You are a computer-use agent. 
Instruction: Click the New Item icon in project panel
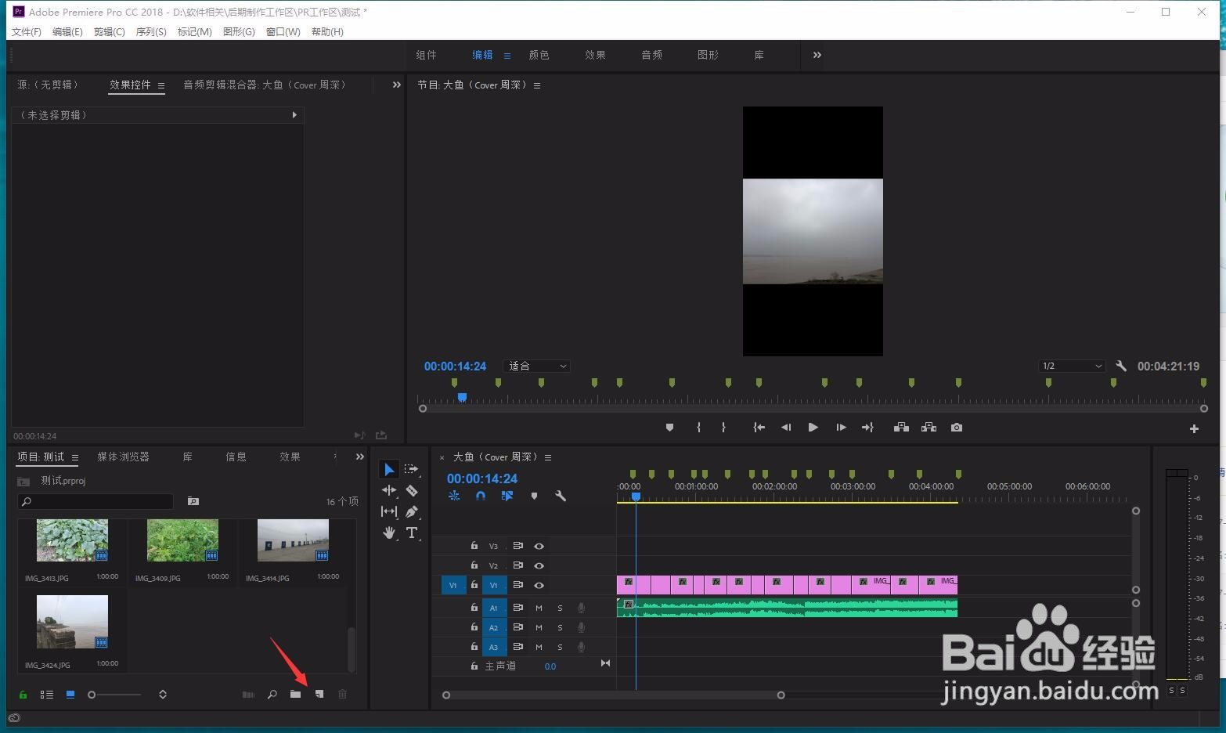click(x=319, y=694)
